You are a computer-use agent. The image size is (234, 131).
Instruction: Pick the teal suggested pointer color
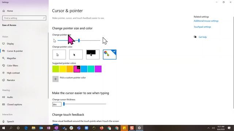click(x=91, y=69)
